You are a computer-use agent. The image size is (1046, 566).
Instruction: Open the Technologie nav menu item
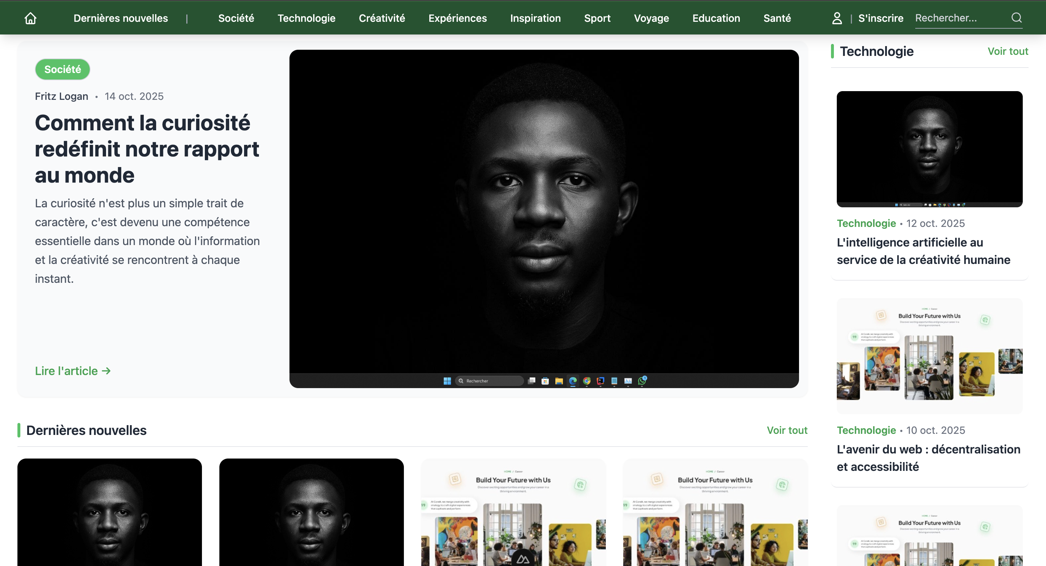coord(306,18)
